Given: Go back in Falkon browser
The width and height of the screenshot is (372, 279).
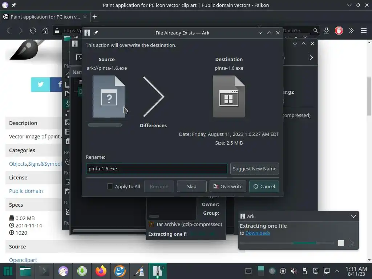Looking at the screenshot, I should click(x=9, y=31).
